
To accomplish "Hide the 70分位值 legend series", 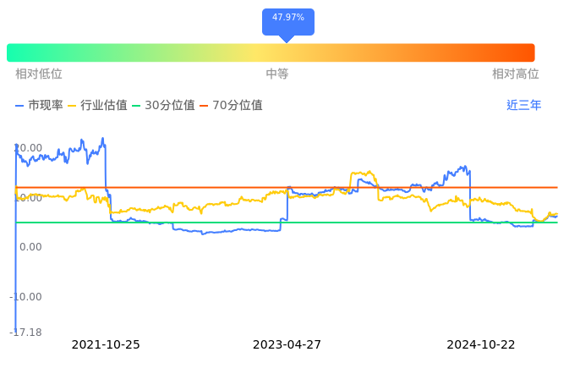I will 231,106.
